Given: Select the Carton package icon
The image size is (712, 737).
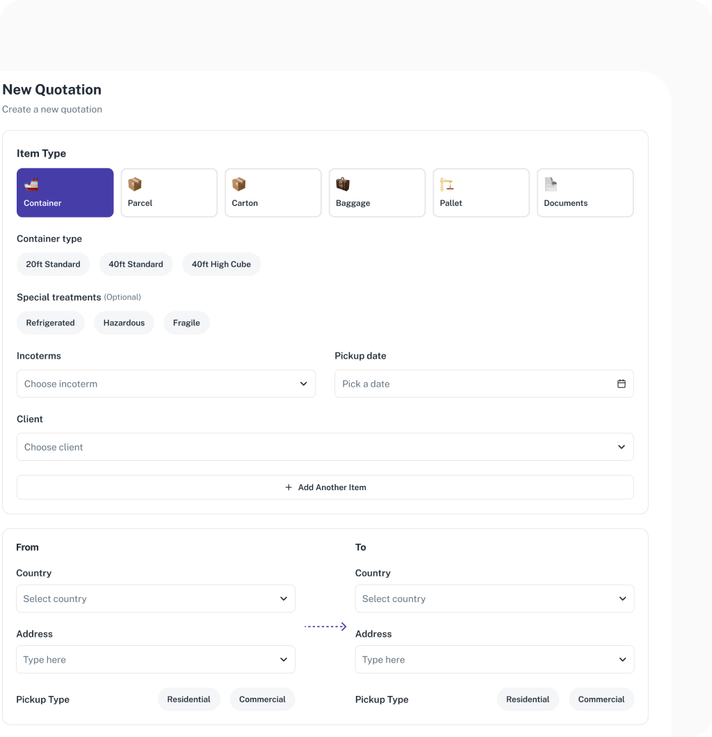Looking at the screenshot, I should tap(238, 184).
